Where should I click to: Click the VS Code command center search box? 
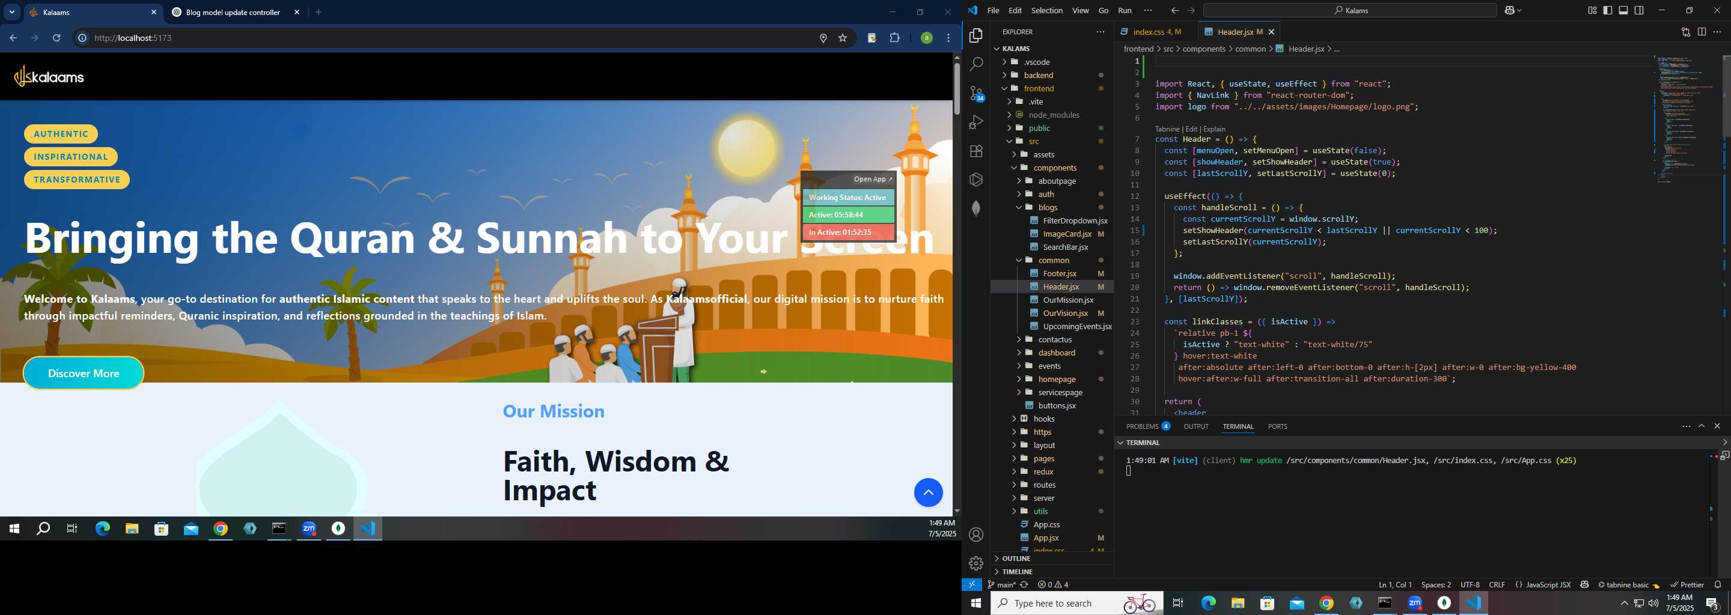pyautogui.click(x=1349, y=10)
